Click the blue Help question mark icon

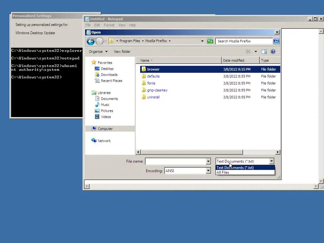coord(273,52)
